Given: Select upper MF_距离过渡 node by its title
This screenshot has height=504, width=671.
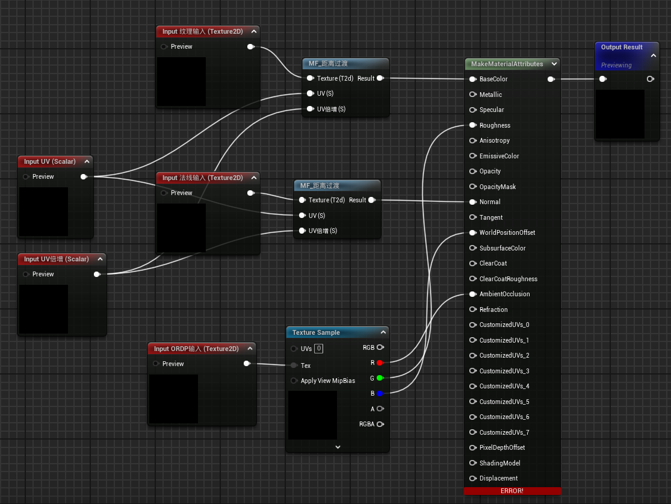Looking at the screenshot, I should (328, 63).
